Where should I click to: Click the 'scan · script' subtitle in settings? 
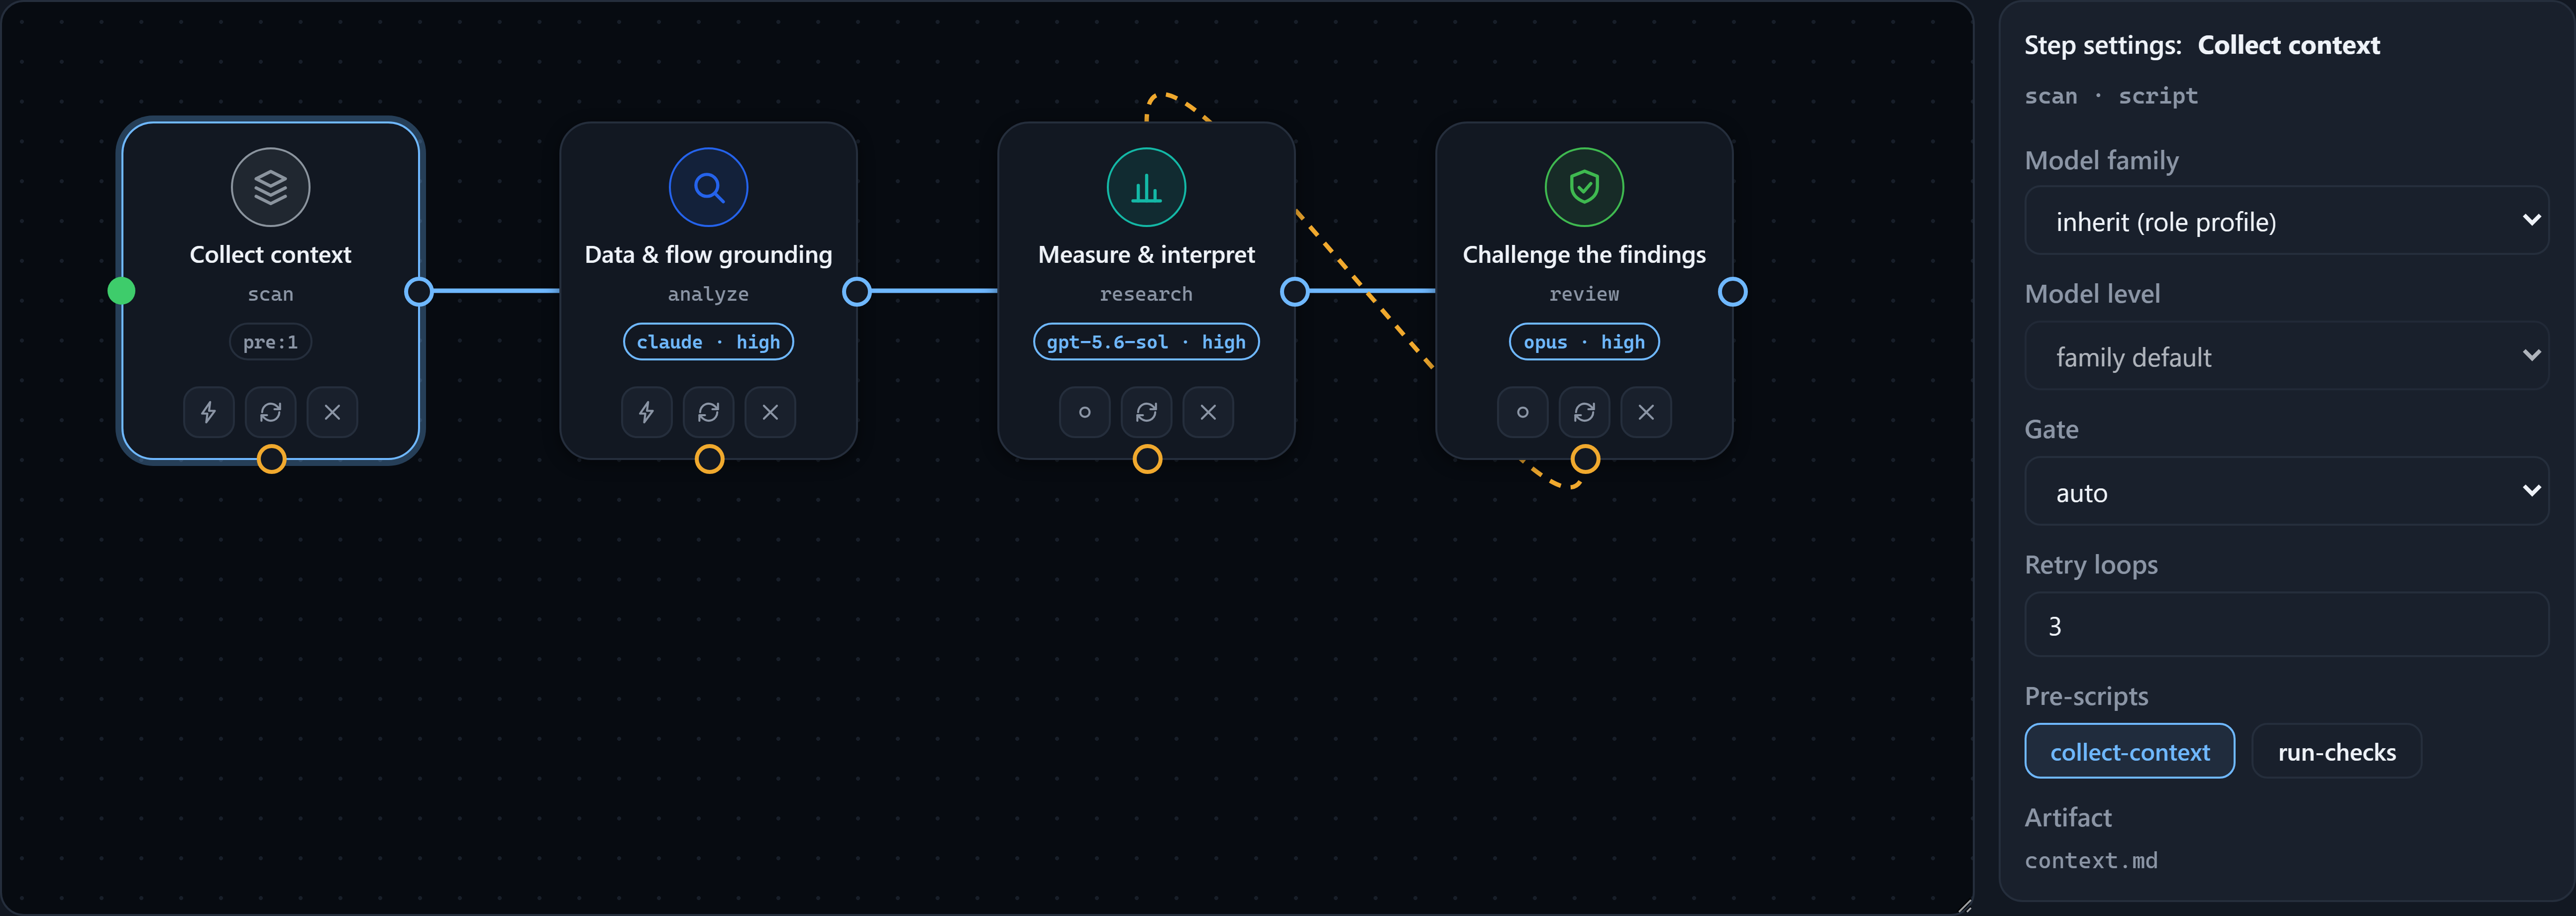(x=2111, y=96)
